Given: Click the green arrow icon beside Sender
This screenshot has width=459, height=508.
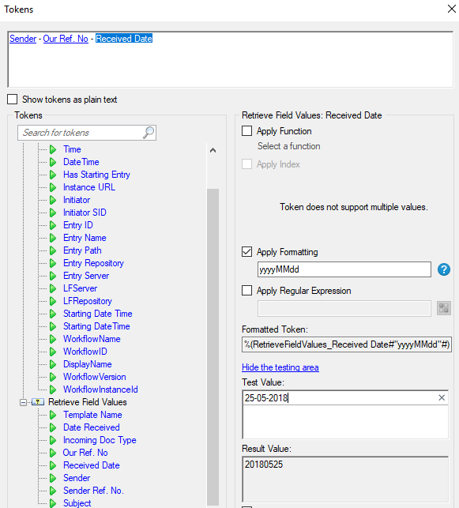Looking at the screenshot, I should 53,478.
